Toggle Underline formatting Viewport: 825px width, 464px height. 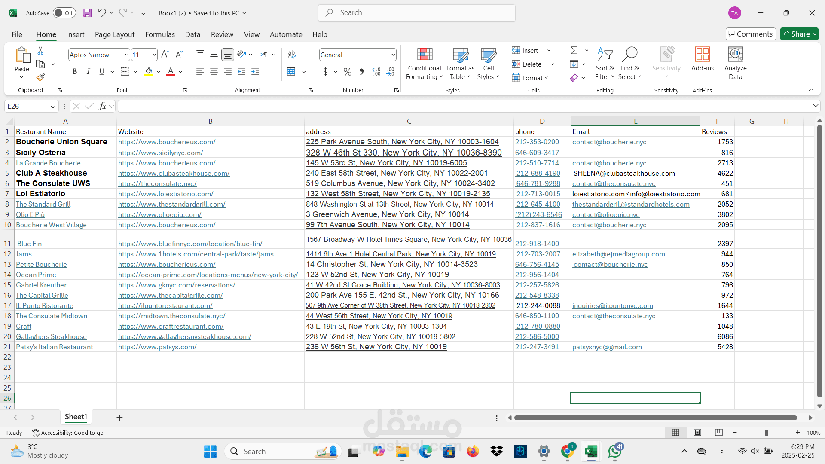pos(102,72)
